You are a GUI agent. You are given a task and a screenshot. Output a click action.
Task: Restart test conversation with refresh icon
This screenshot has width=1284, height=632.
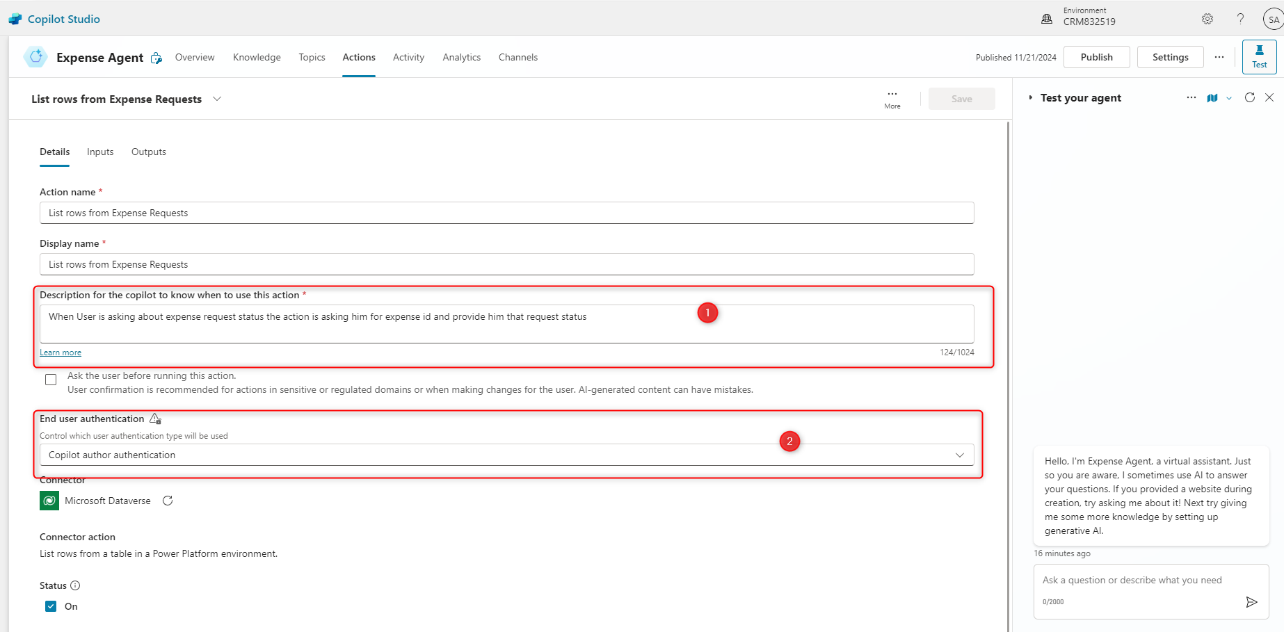point(1250,98)
